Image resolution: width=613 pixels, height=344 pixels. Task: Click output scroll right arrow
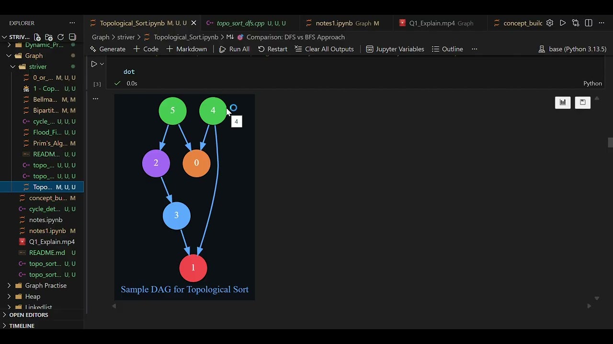[x=589, y=306]
